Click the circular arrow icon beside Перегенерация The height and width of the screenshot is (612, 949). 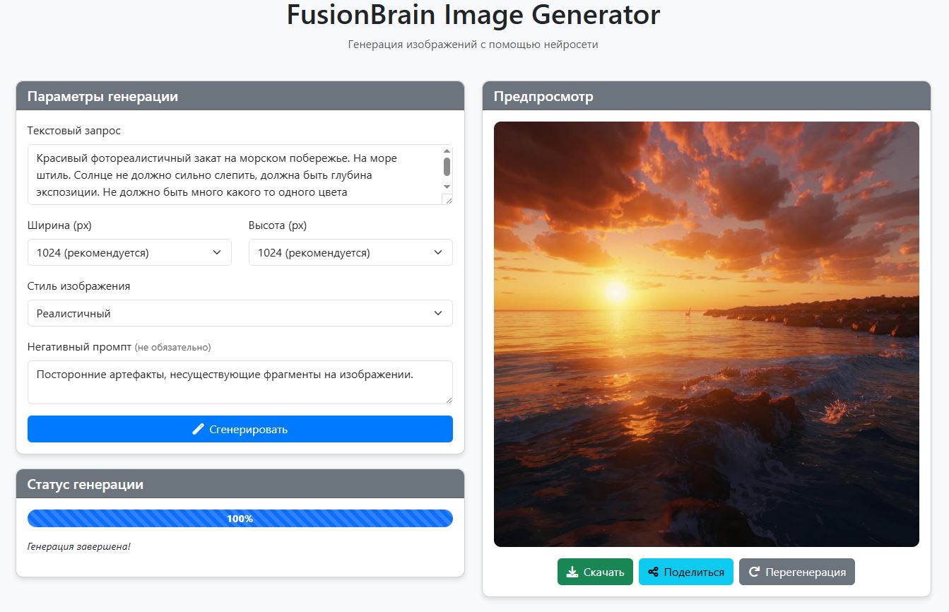[754, 572]
